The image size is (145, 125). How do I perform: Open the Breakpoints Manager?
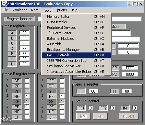click(76, 50)
